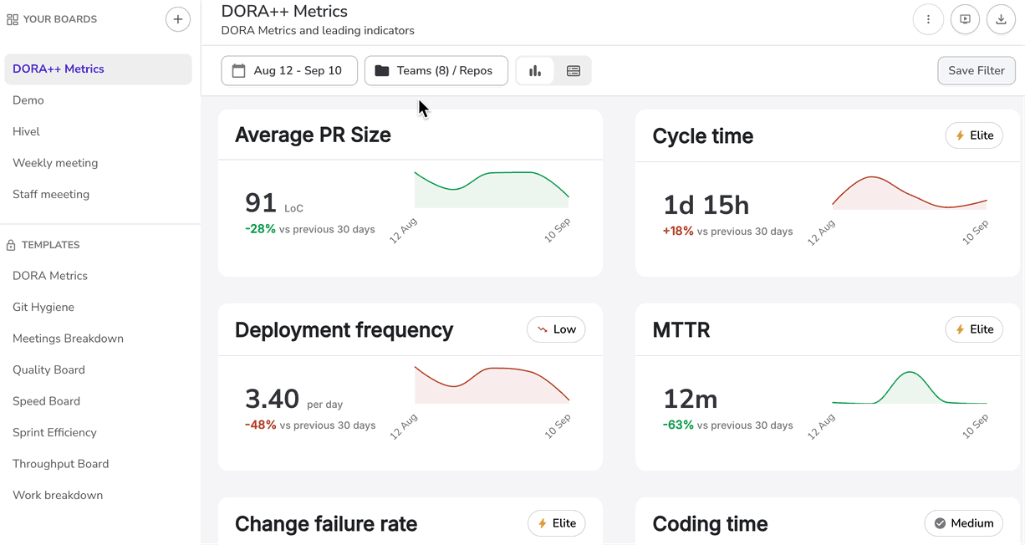Switch to list card view
Screen dimensions: 1025x545
(x=574, y=71)
